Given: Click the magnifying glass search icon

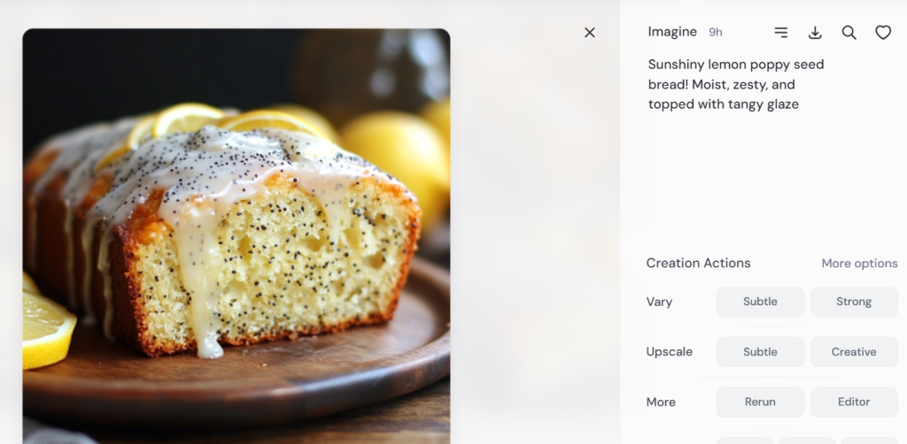Looking at the screenshot, I should [x=849, y=33].
